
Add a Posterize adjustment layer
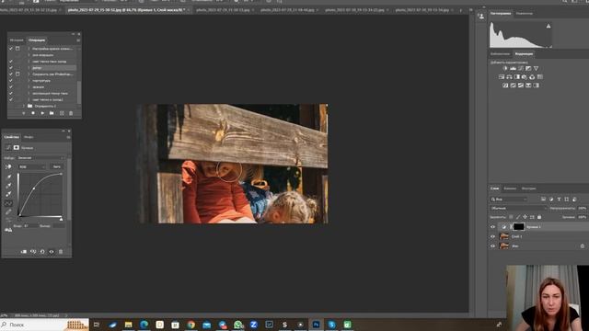point(514,86)
